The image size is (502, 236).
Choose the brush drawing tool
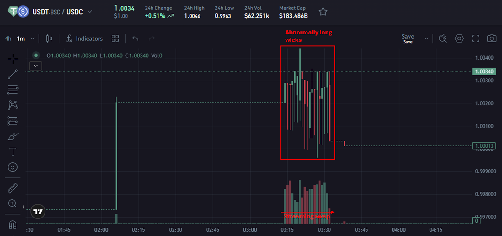click(13, 137)
